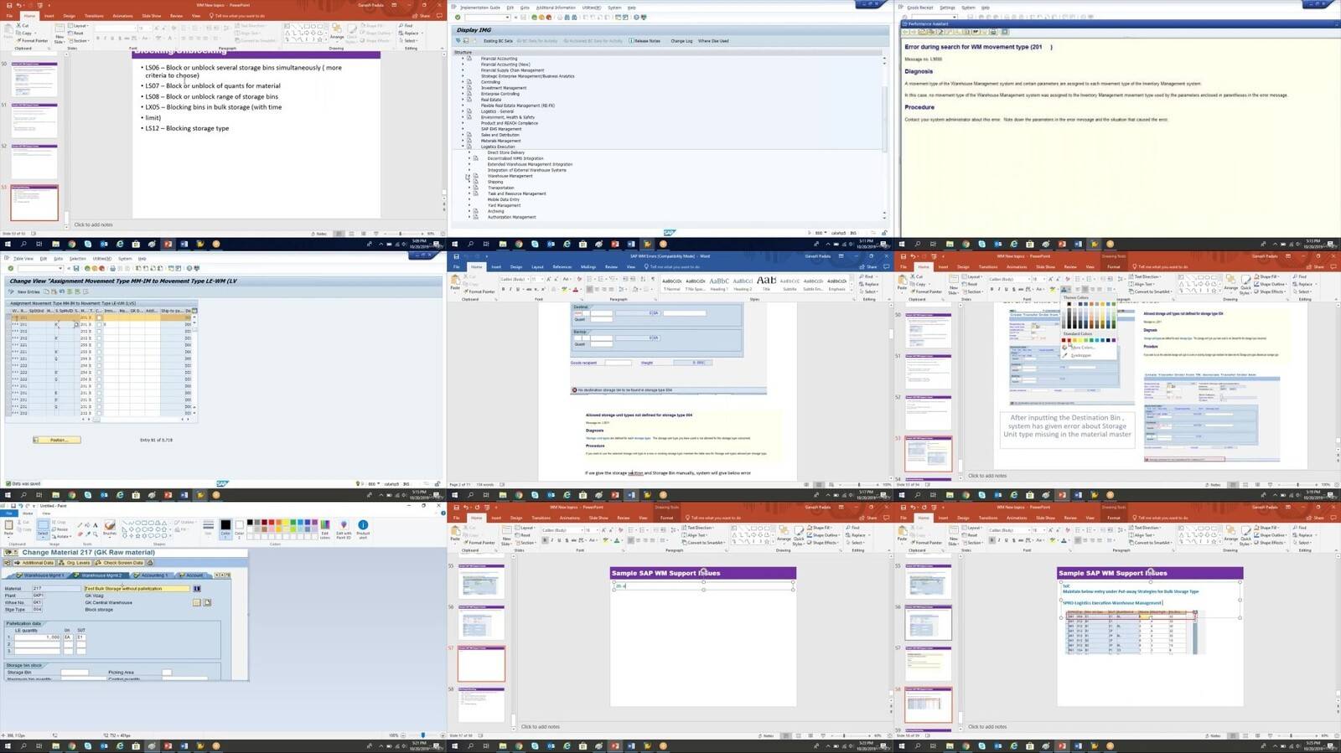Toggle Underline in the Word ribbon

click(x=518, y=289)
